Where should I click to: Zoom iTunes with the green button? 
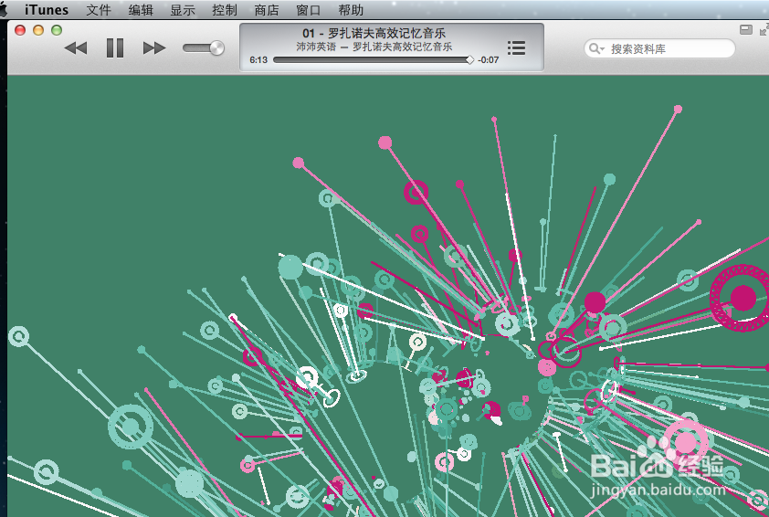(x=57, y=30)
